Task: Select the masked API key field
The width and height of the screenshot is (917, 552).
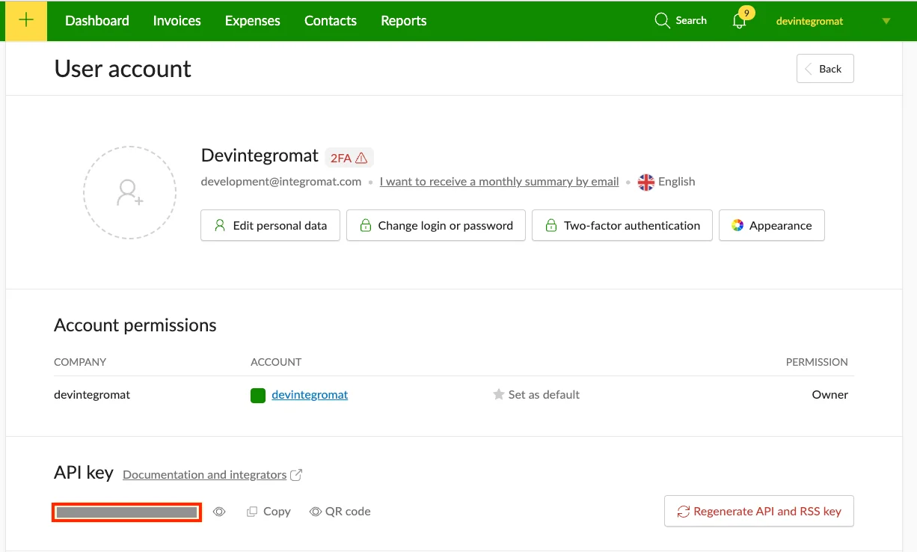Action: (x=127, y=512)
